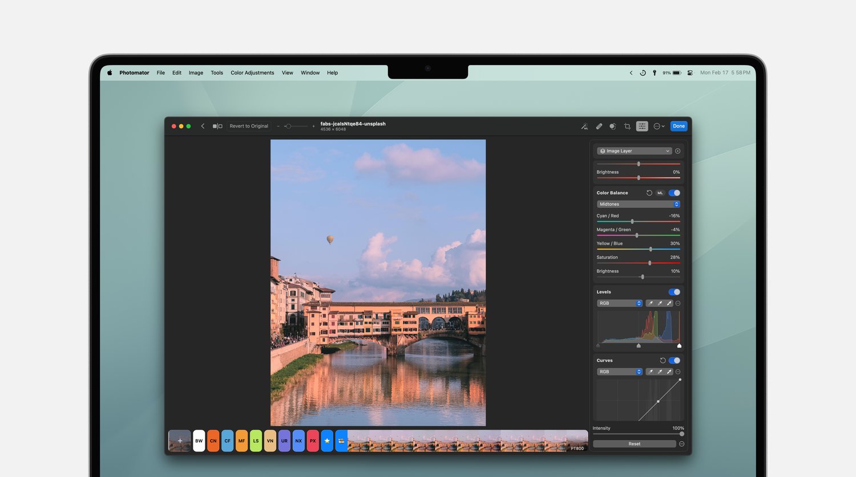
Task: Click the Intensity slider handle
Action: pyautogui.click(x=681, y=434)
